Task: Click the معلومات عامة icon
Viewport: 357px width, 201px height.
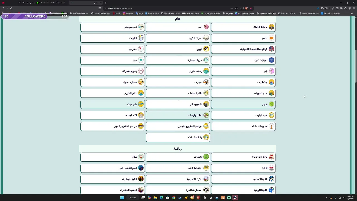Action: pyautogui.click(x=271, y=126)
